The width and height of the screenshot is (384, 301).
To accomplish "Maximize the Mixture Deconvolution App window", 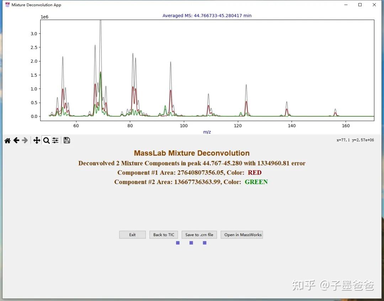I will [360, 5].
